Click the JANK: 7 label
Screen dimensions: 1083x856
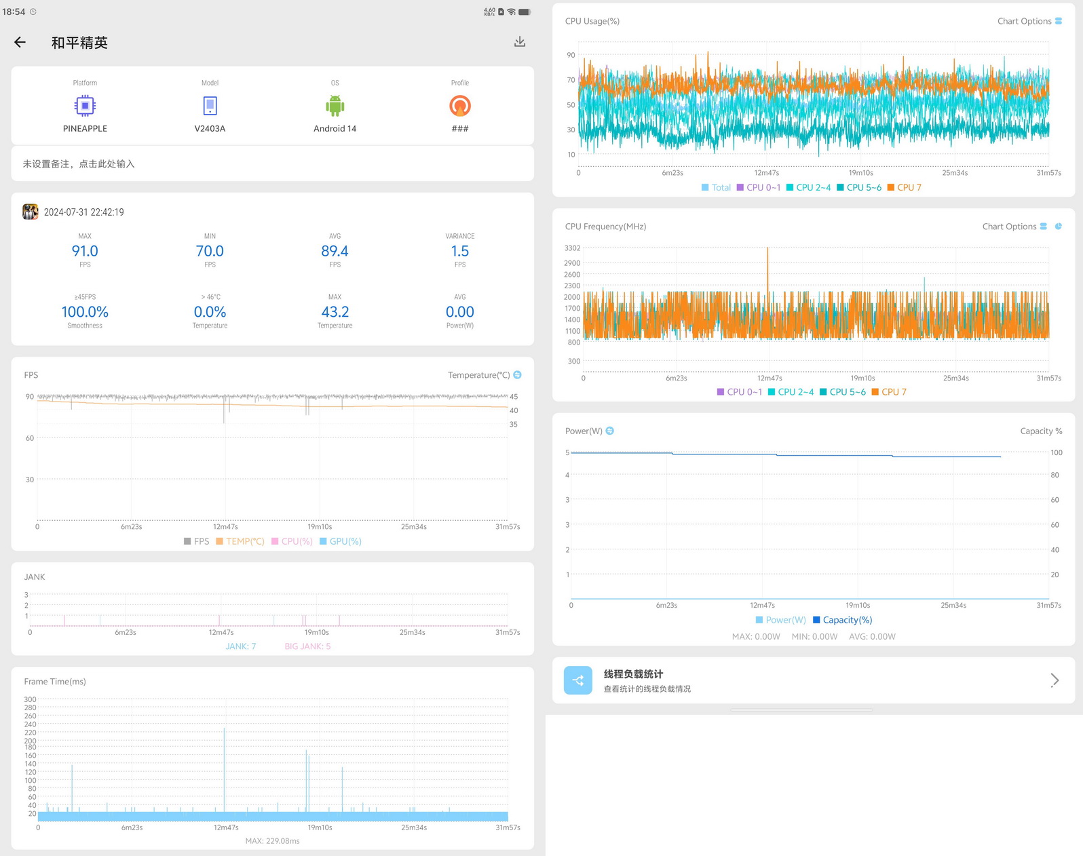point(241,646)
